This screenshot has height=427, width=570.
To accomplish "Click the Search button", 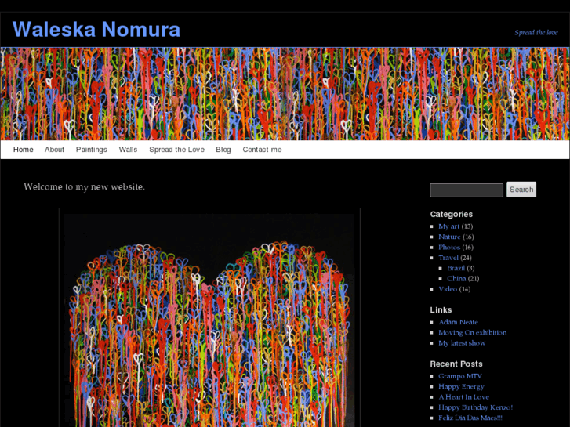I will [521, 190].
